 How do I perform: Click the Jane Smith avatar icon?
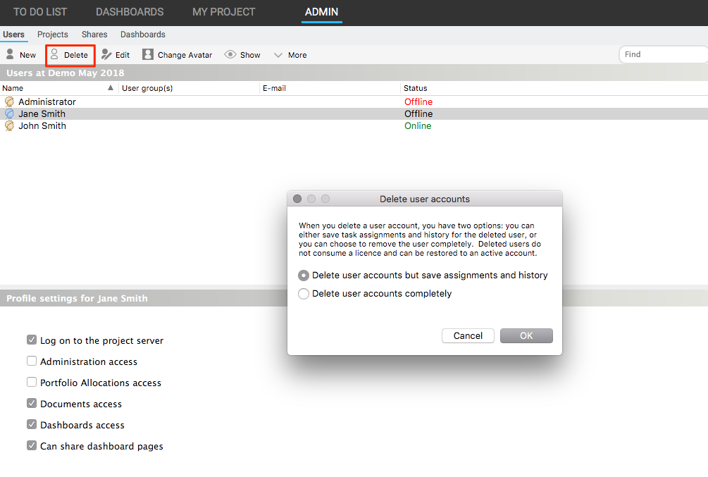9,114
